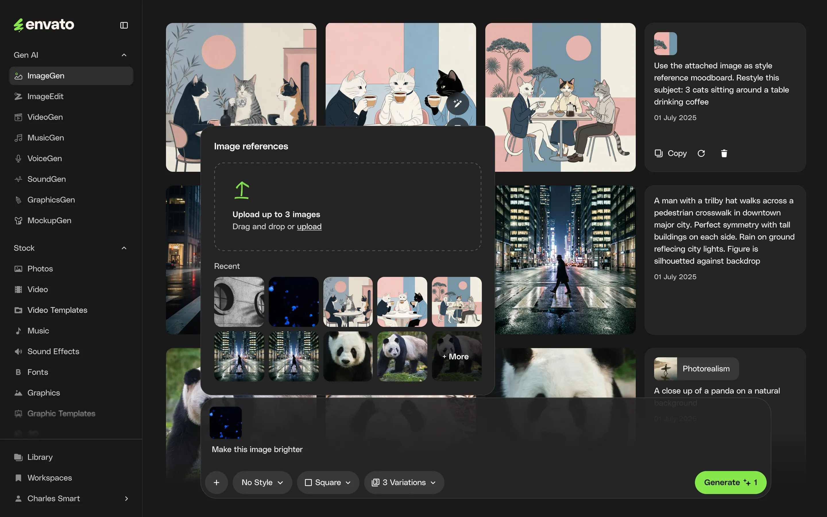Open VideoGen in the sidebar
This screenshot has height=517, width=827.
71,117
